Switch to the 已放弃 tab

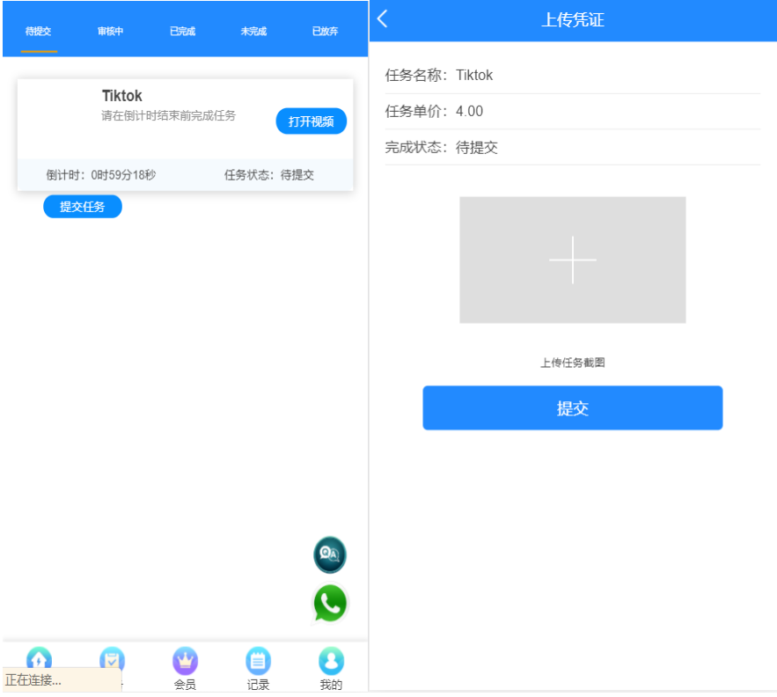(325, 32)
